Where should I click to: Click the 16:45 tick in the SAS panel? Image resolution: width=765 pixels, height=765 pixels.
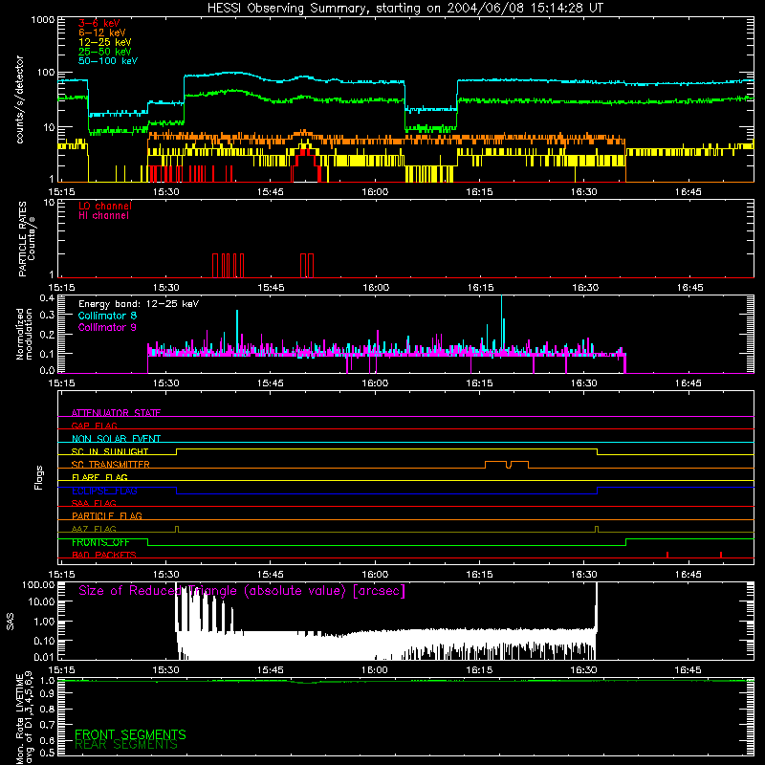coord(688,670)
